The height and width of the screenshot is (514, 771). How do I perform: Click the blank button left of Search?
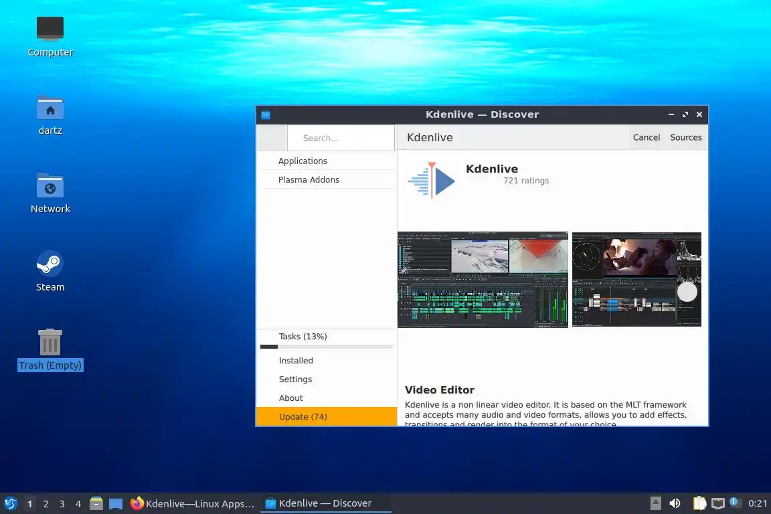pos(272,138)
